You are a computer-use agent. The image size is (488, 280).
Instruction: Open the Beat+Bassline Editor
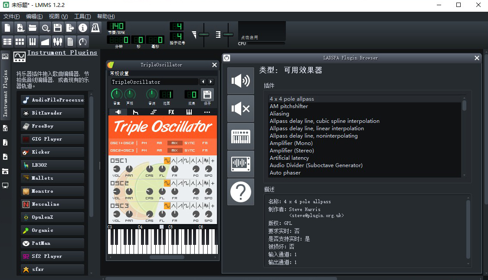coord(20,41)
